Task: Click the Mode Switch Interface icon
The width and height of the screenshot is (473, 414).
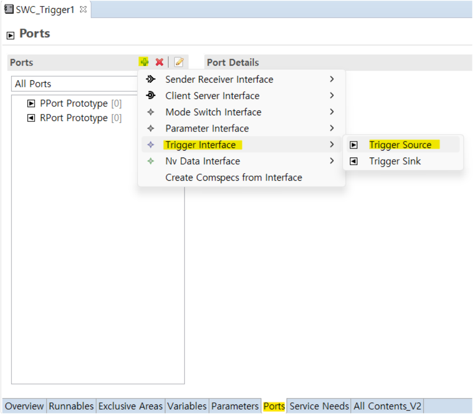Action: coord(150,112)
